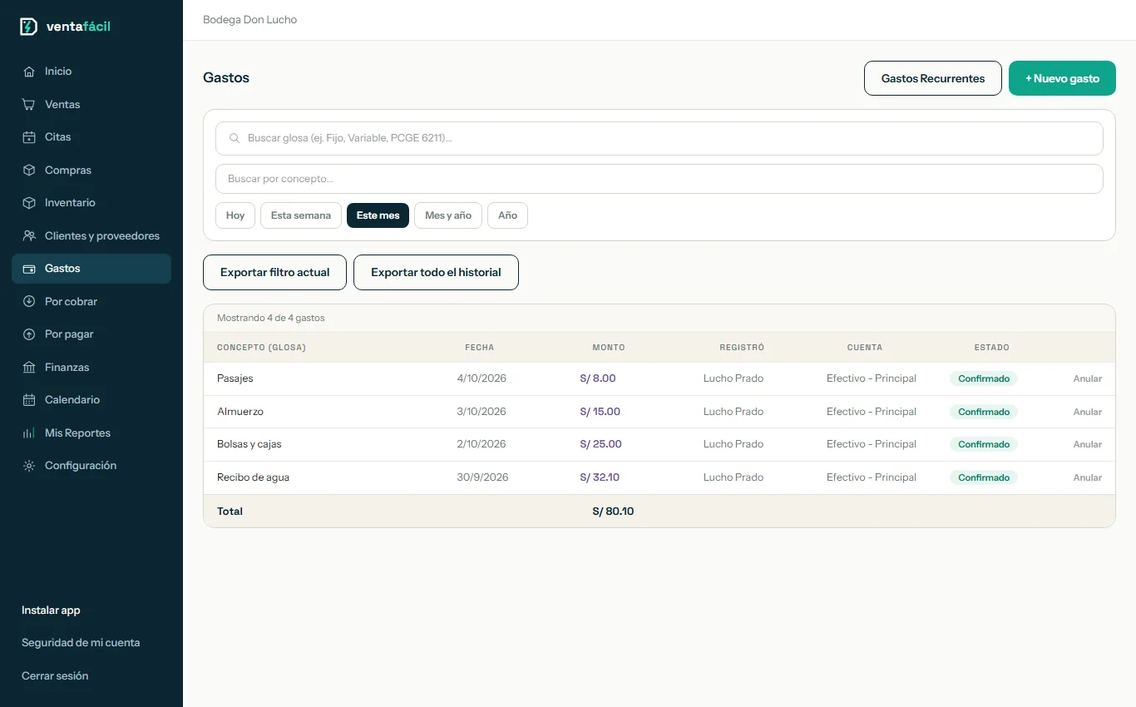The width and height of the screenshot is (1136, 707).
Task: Click the Mis Reportes chart icon
Action: [29, 433]
